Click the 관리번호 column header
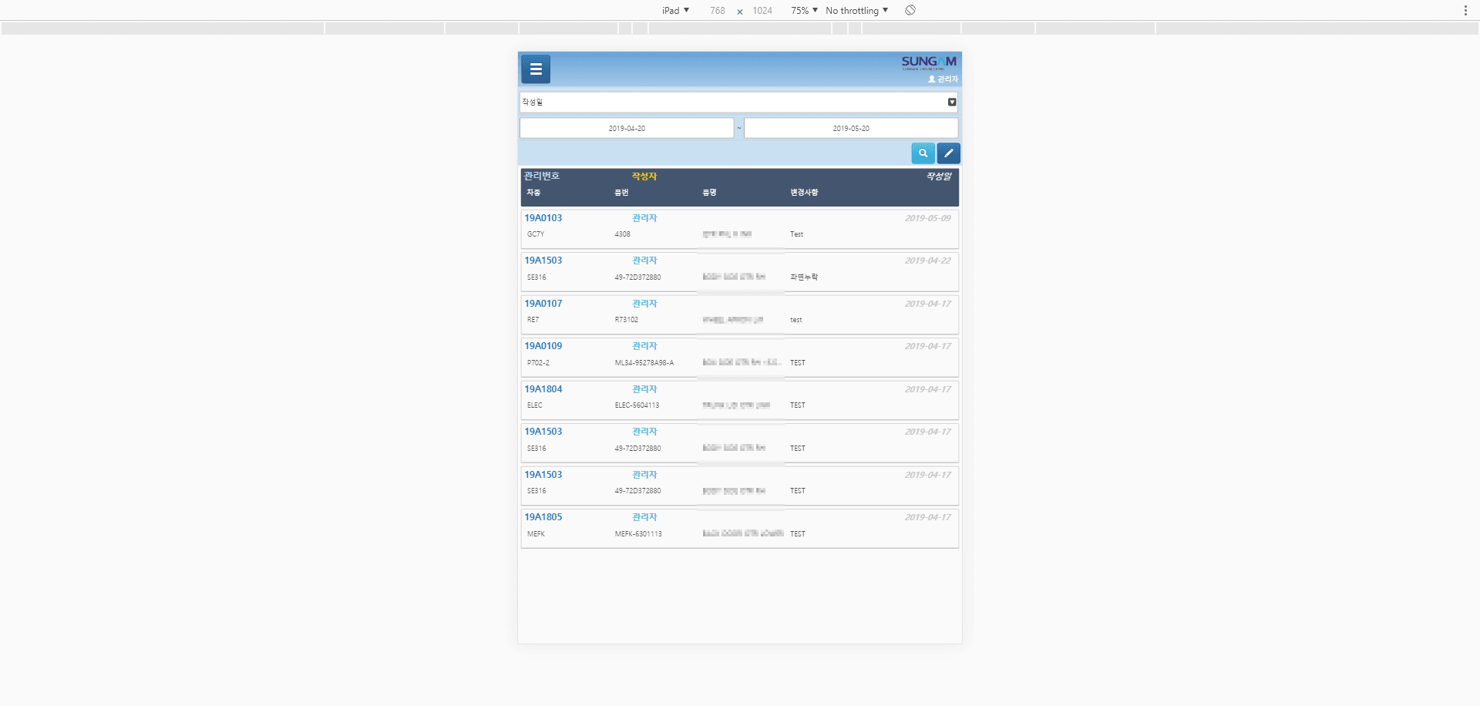The width and height of the screenshot is (1480, 706). coord(541,176)
